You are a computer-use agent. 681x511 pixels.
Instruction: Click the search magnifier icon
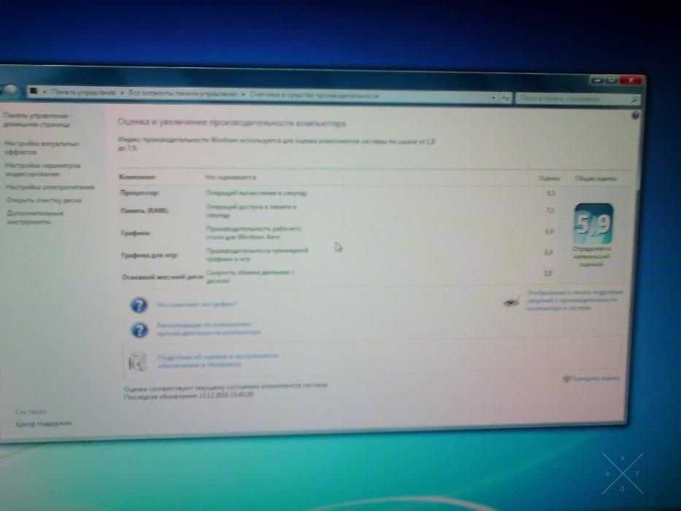pos(634,101)
